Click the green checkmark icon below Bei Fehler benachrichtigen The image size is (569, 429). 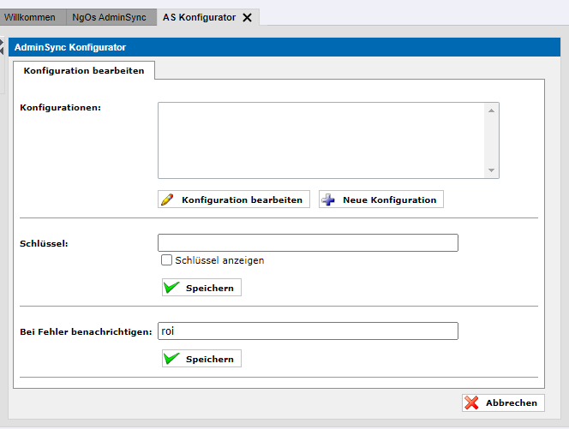pos(171,358)
